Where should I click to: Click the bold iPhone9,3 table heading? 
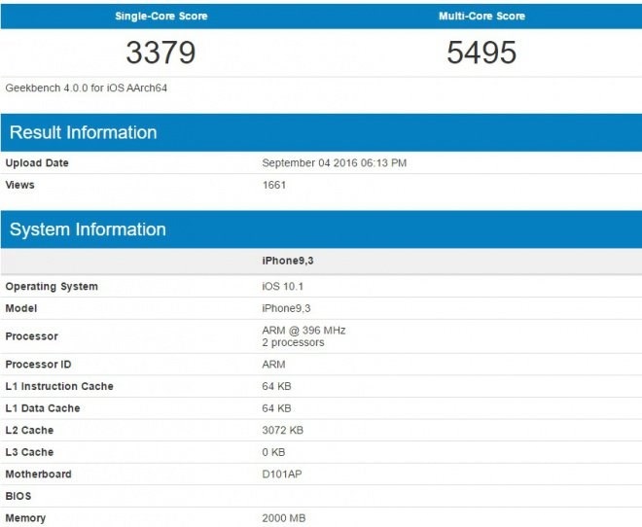tap(288, 261)
